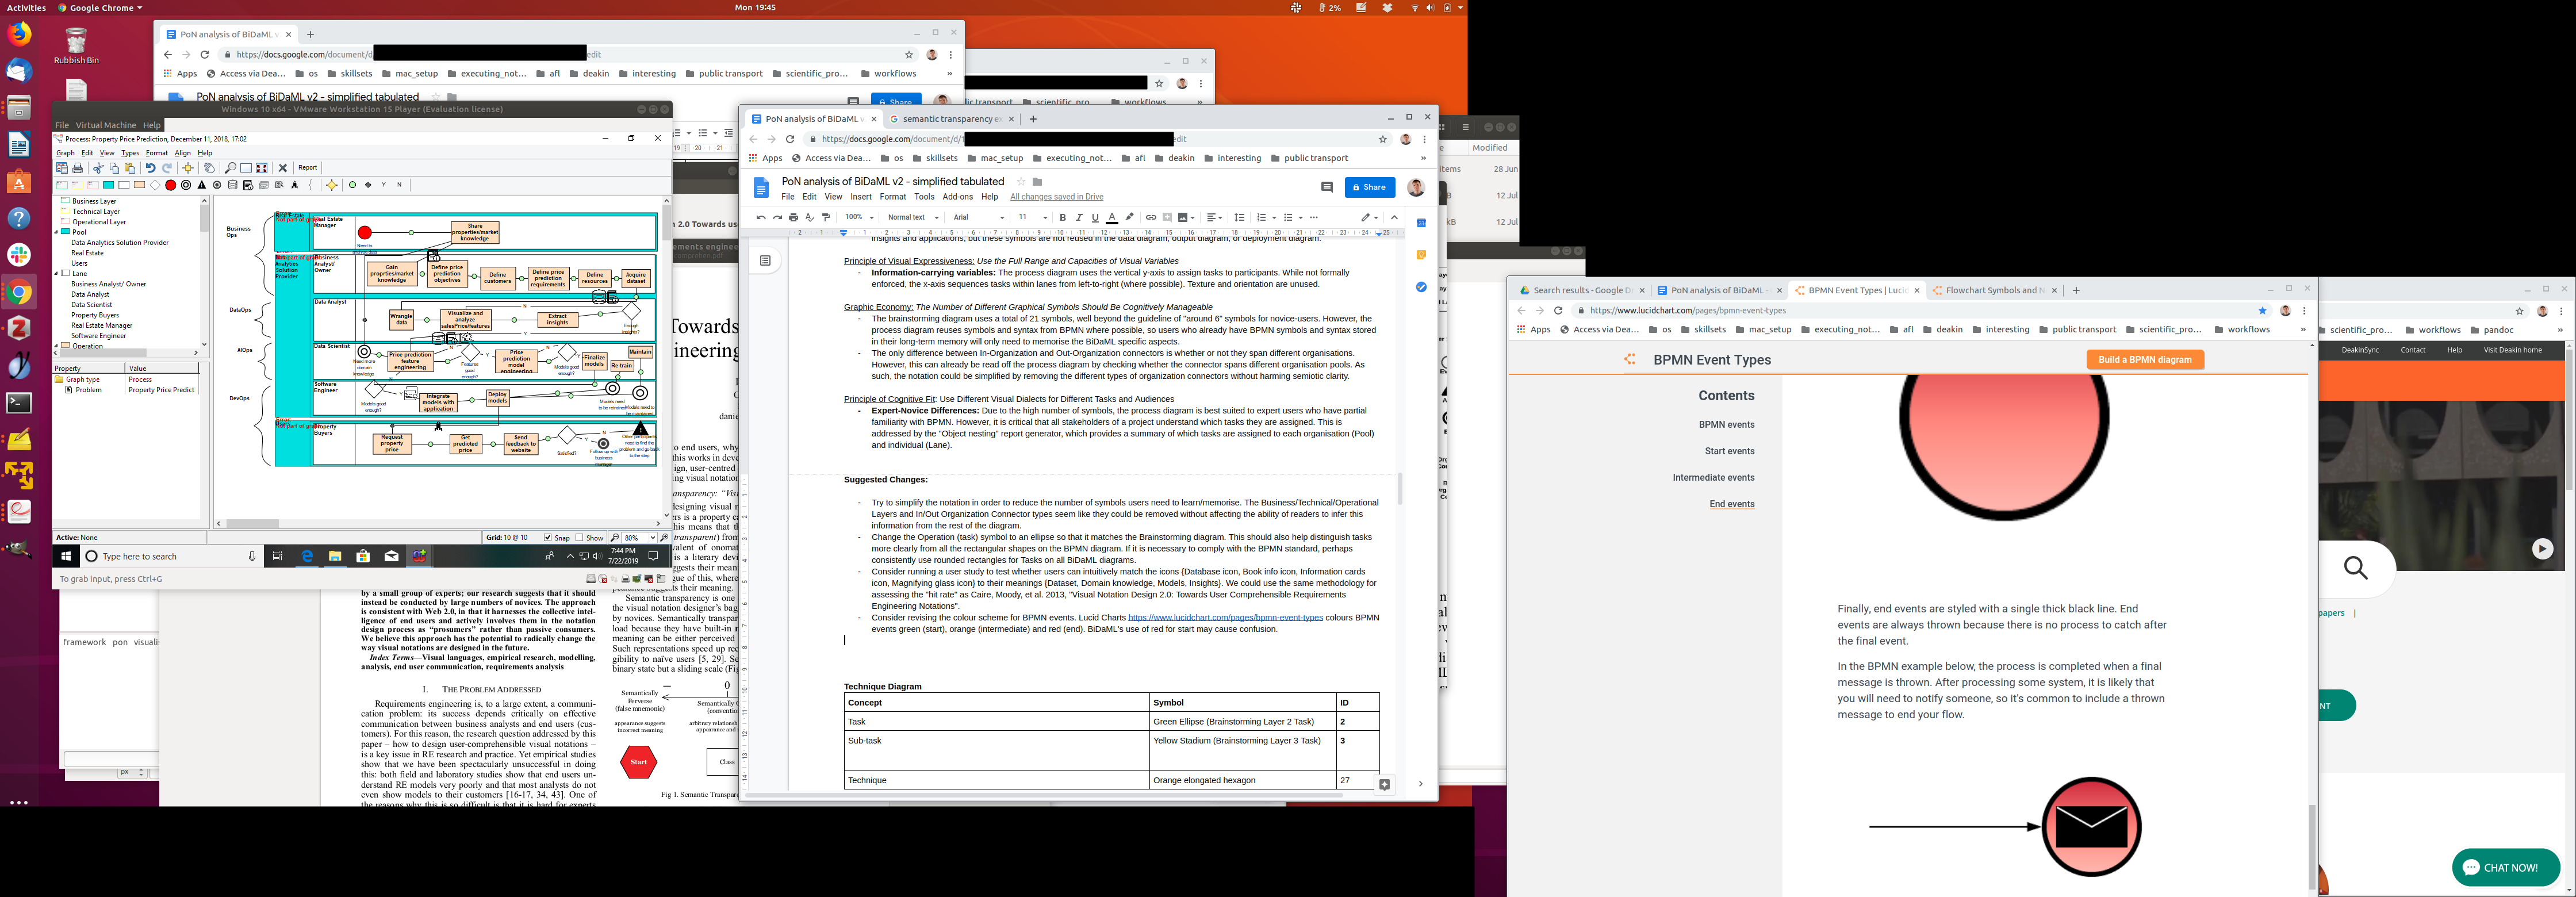Click the paint format icon in Google Docs
The image size is (2576, 897).
click(x=826, y=217)
